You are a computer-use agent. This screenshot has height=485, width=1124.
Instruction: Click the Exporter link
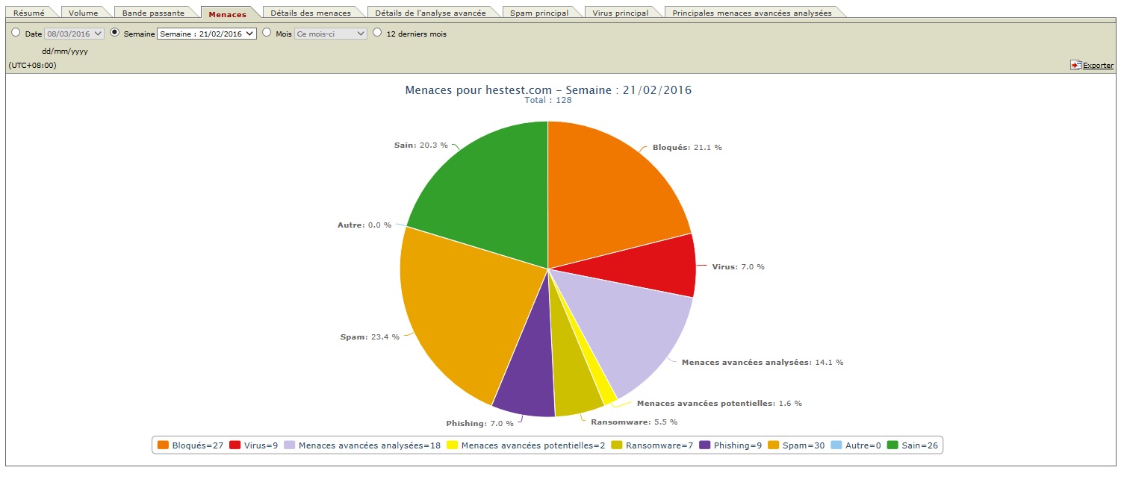1098,66
